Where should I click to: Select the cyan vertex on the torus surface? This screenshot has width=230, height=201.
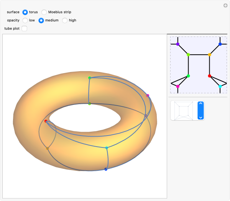(x=107, y=147)
